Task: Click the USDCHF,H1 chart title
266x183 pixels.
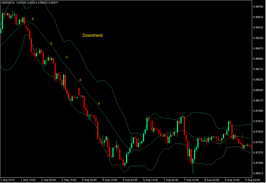Action: 8,2
